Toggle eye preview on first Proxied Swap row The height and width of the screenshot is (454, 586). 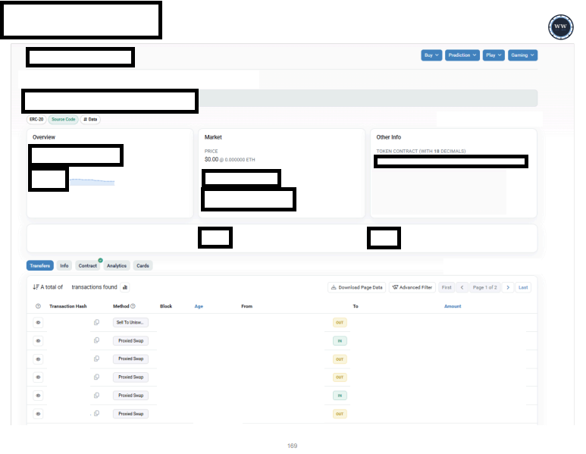tap(38, 341)
